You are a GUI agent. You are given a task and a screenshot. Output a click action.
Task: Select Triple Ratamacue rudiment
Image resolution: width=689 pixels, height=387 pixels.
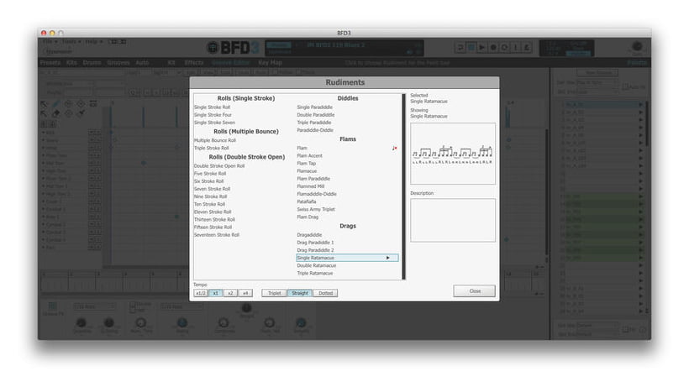[x=314, y=274]
